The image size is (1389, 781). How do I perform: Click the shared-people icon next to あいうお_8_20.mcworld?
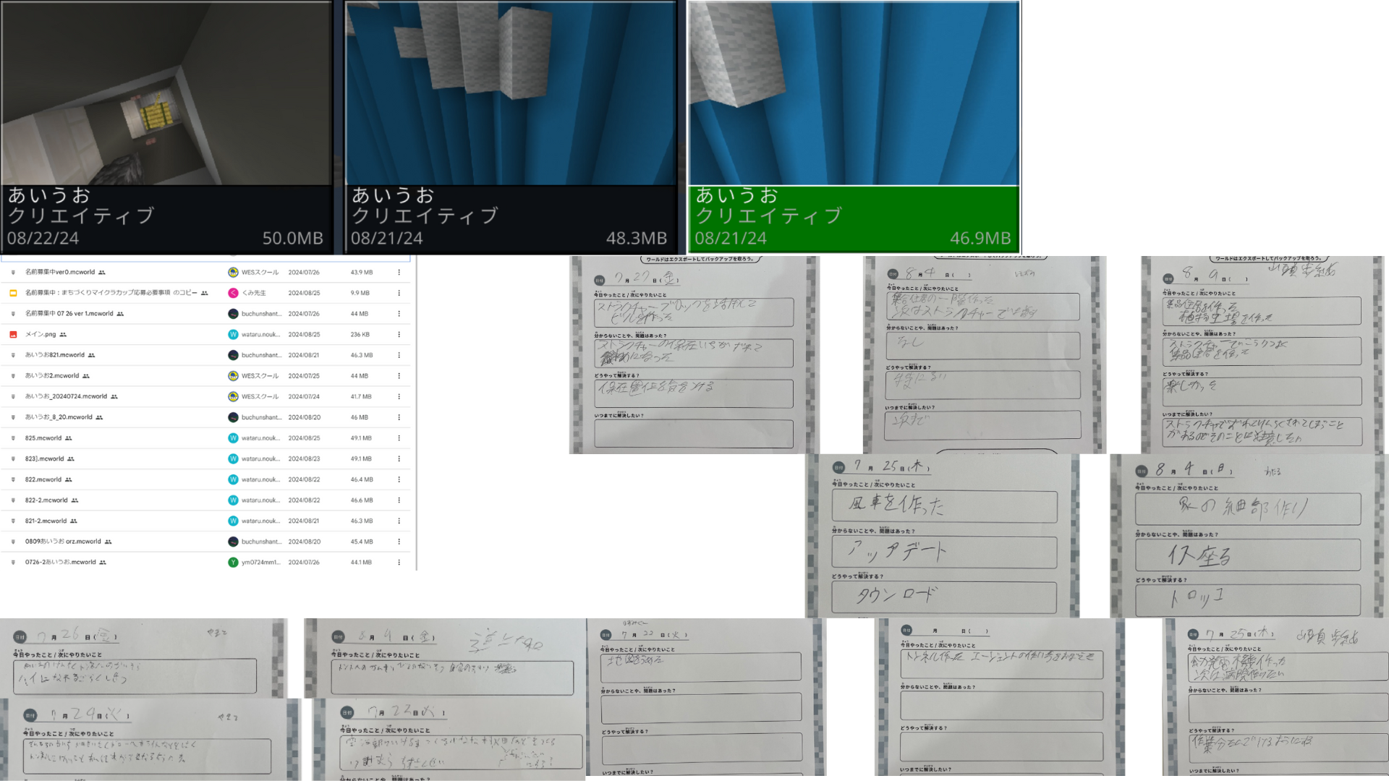click(x=99, y=417)
